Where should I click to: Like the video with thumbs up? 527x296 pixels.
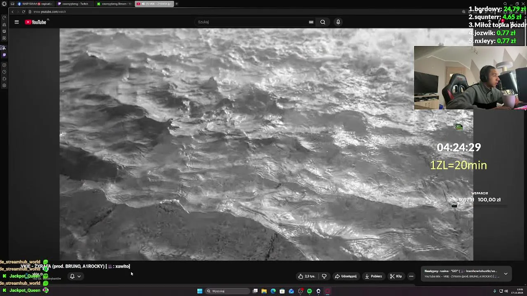(x=307, y=276)
